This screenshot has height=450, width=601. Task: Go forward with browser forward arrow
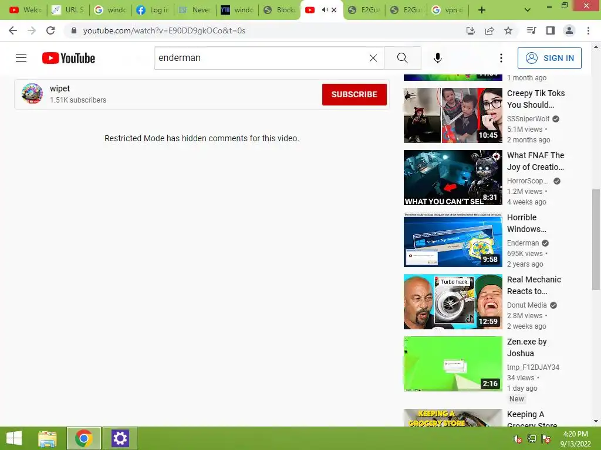click(32, 30)
